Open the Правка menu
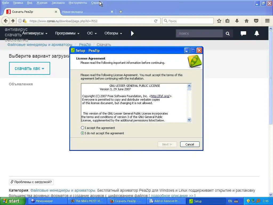This screenshot has height=205, width=273. pyautogui.click(x=18, y=3)
